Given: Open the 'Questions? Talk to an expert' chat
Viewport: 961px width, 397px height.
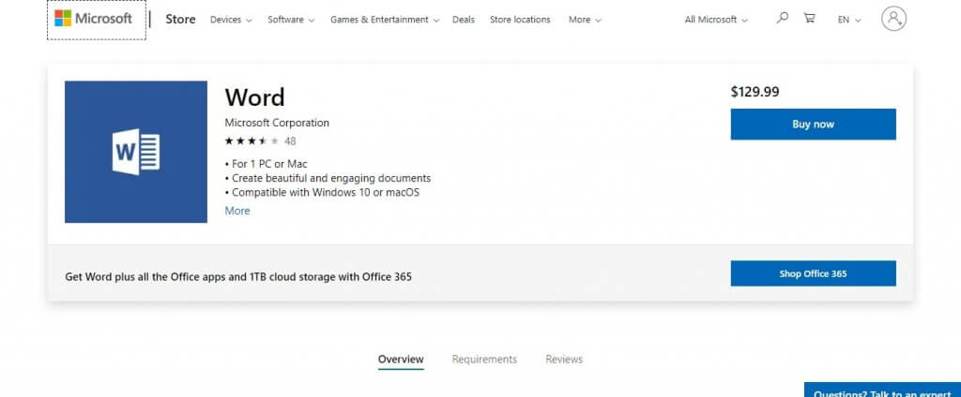Looking at the screenshot, I should click(x=882, y=390).
